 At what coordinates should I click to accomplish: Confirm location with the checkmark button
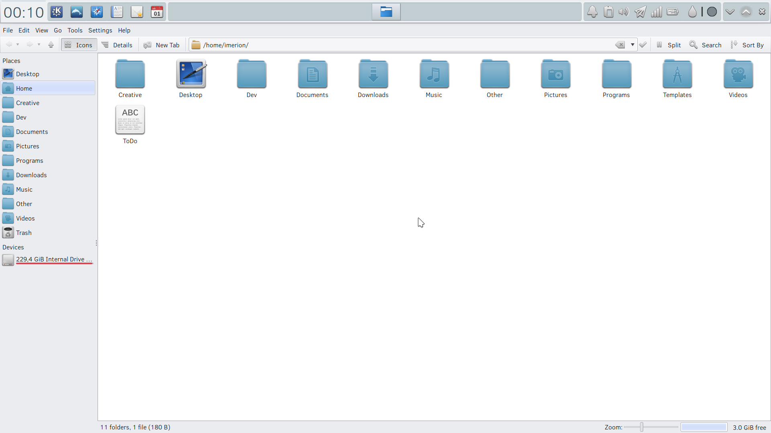(643, 45)
